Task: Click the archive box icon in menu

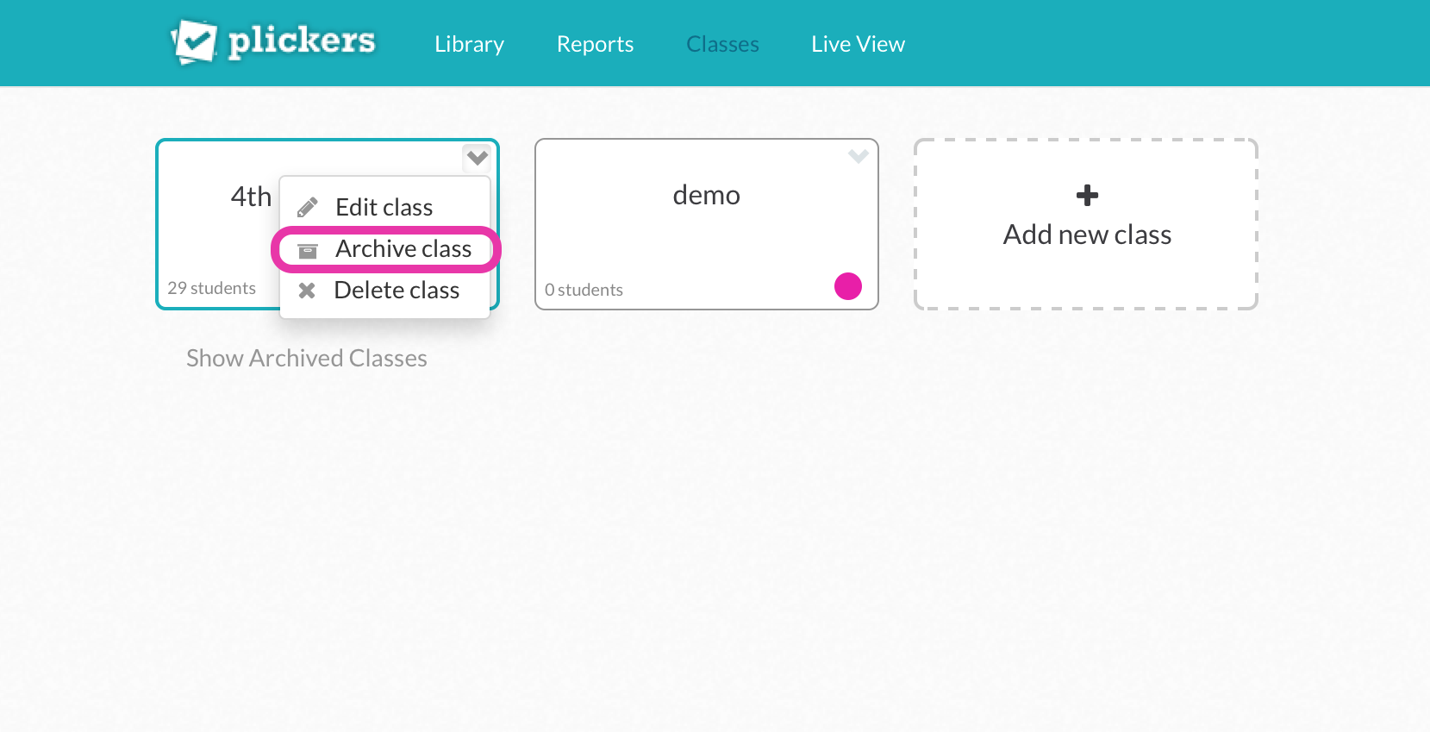Action: tap(308, 250)
